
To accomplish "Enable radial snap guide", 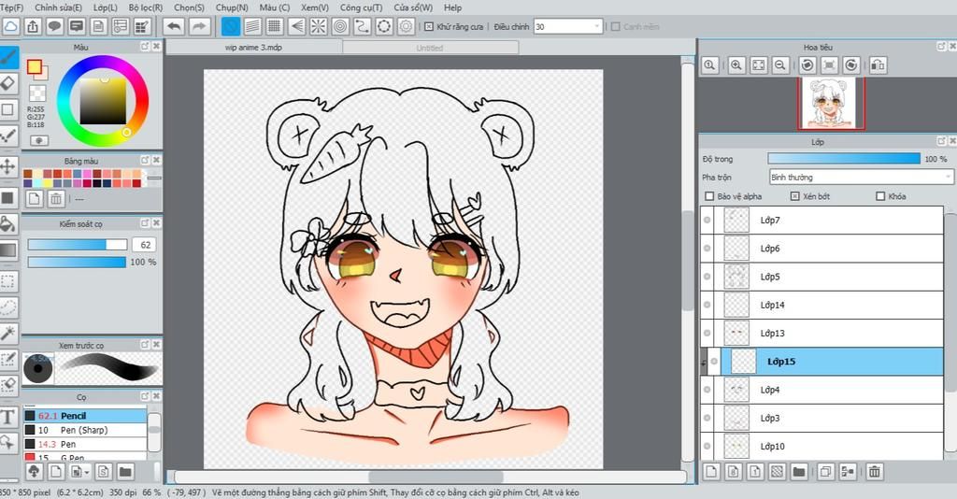I will 318,26.
